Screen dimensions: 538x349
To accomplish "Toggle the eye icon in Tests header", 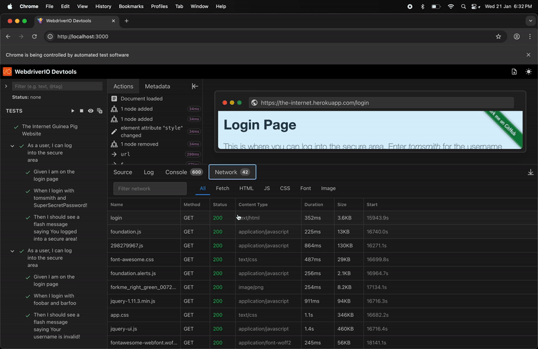I will coord(91,111).
